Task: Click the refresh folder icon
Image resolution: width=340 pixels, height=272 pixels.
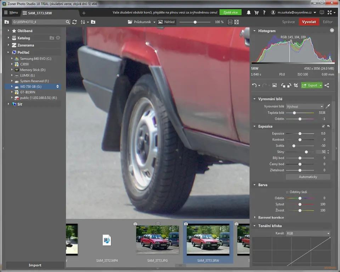Action: tap(74, 22)
